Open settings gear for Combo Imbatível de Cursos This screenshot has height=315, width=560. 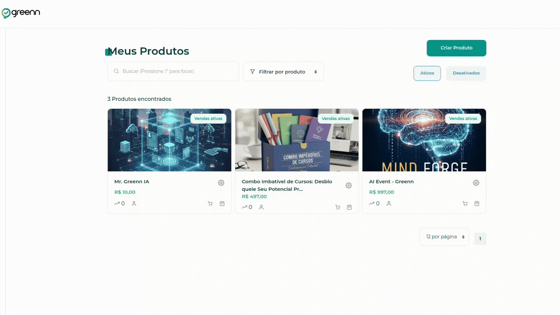(349, 186)
